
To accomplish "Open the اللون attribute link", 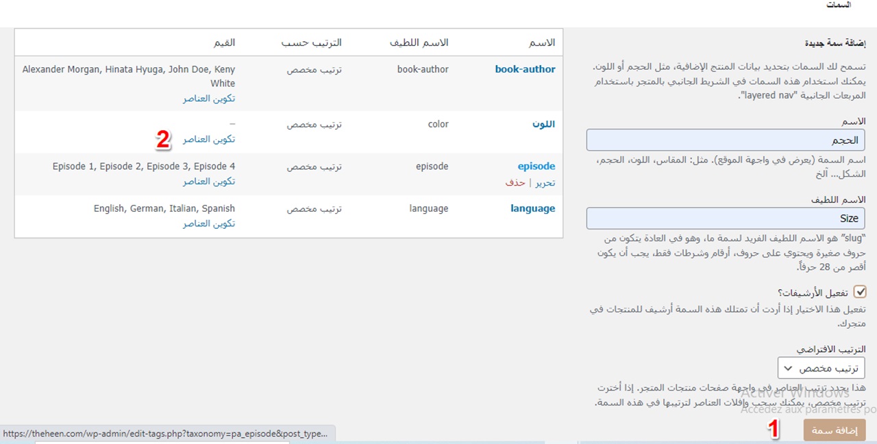I will click(543, 125).
